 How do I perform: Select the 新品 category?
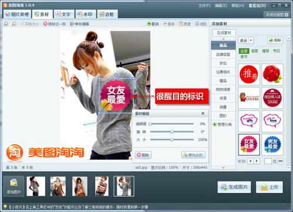[223, 45]
